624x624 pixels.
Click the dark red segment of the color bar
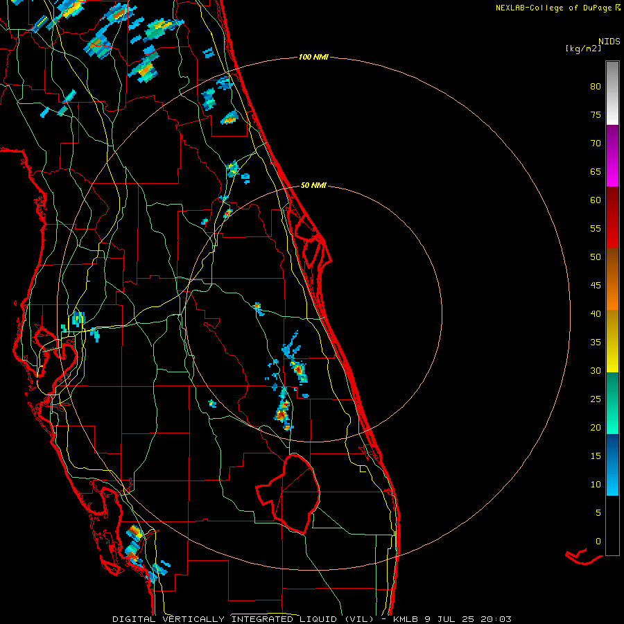pos(612,217)
